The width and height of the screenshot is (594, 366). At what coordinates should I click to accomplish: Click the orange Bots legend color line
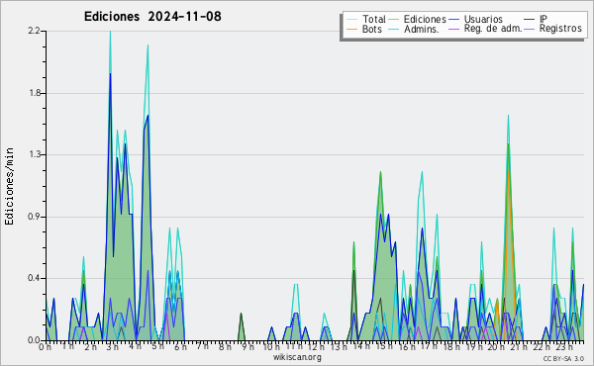(351, 29)
